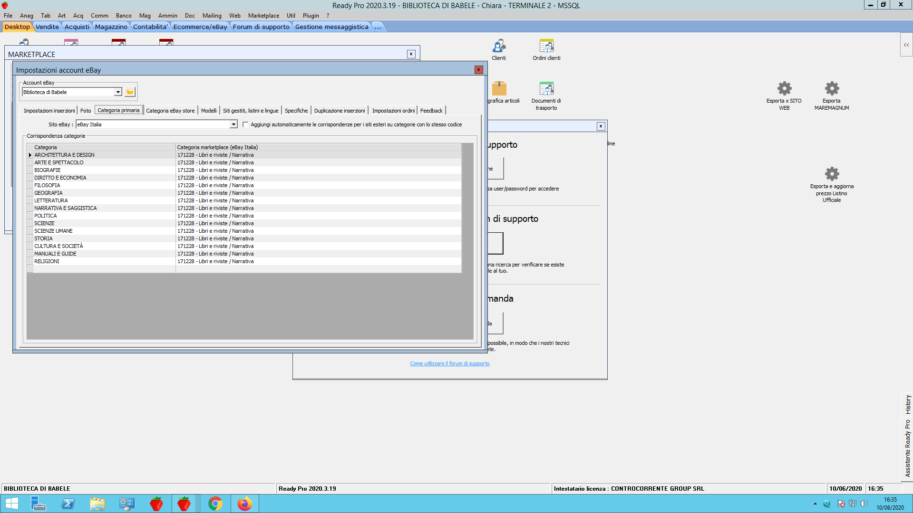Screen dimensions: 913x513
Task: Enable automatic correspondence for foreign sites checkbox
Action: coord(245,124)
